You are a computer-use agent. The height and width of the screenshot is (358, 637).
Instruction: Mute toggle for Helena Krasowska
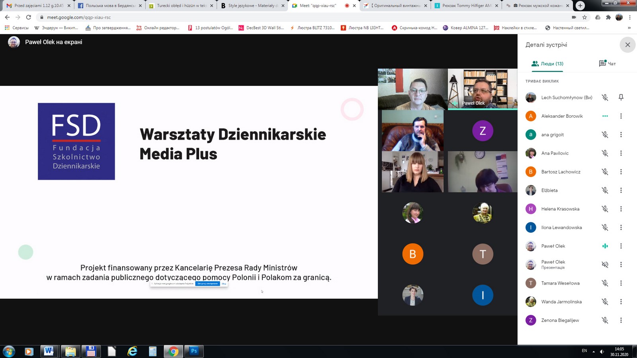[605, 209]
